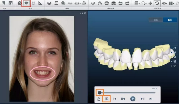Select the crosshair target tool
The width and height of the screenshot is (179, 104).
[x=63, y=3]
